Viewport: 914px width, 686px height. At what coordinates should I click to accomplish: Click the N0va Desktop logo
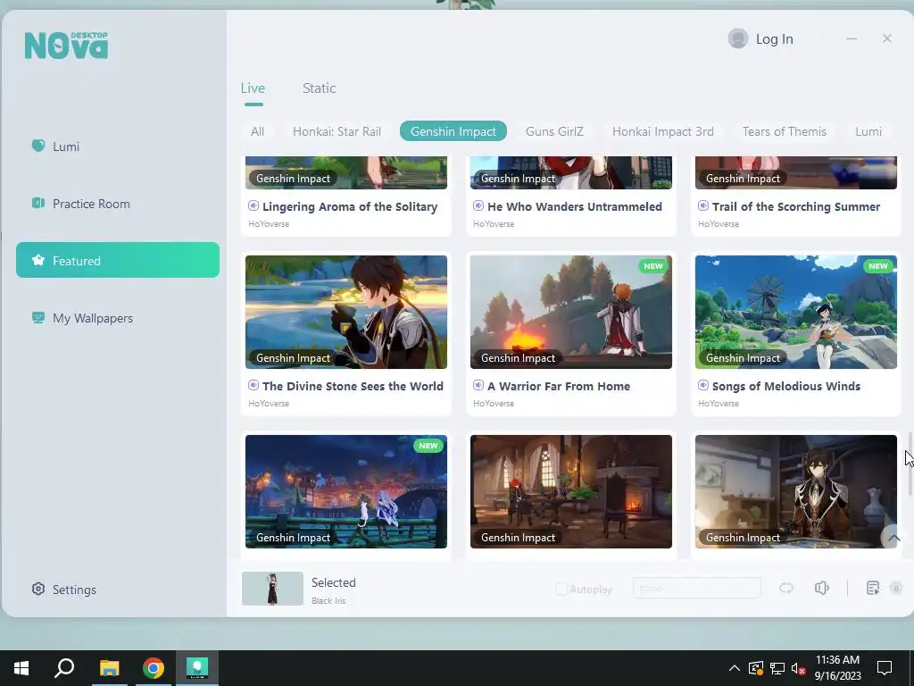click(66, 46)
